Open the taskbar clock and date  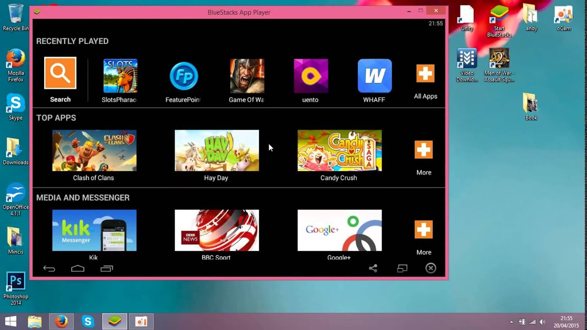(566, 322)
